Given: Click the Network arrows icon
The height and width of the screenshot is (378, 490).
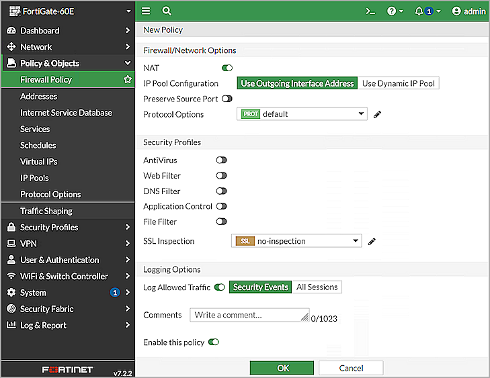Looking at the screenshot, I should (x=11, y=47).
